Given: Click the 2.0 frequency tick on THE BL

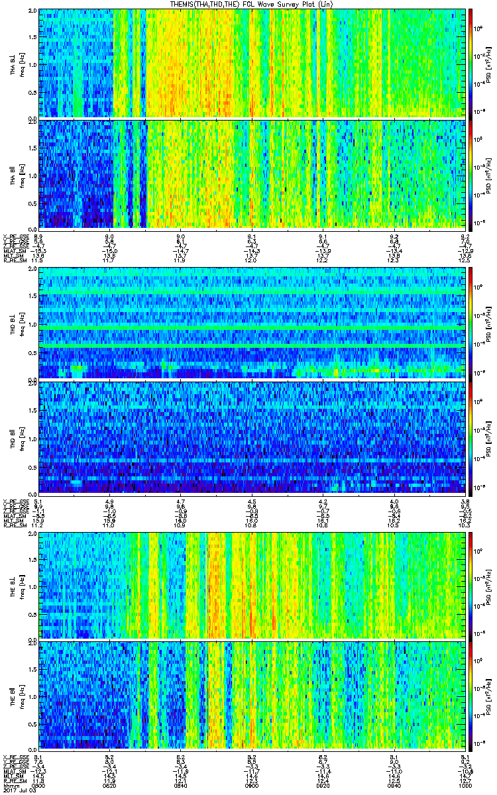Looking at the screenshot, I should (x=32, y=533).
